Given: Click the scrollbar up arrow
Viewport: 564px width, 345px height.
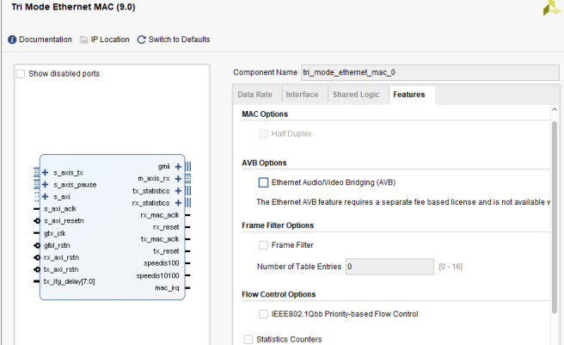Looking at the screenshot, I should [555, 110].
